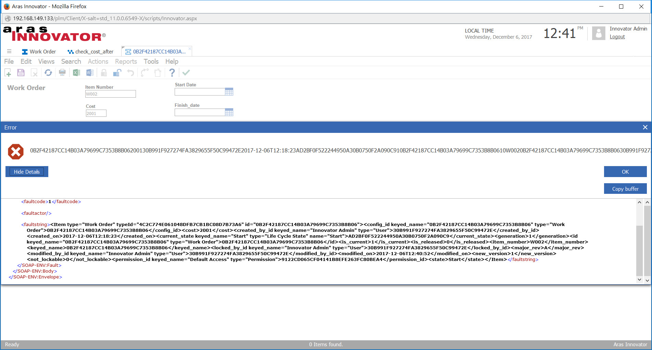Click the '0 Items found.' status text
652x350 pixels.
point(326,345)
